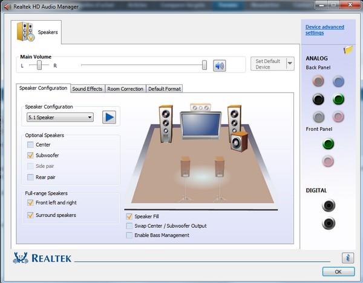Mute the main volume speaker icon
This screenshot has height=283, width=363.
219,65
